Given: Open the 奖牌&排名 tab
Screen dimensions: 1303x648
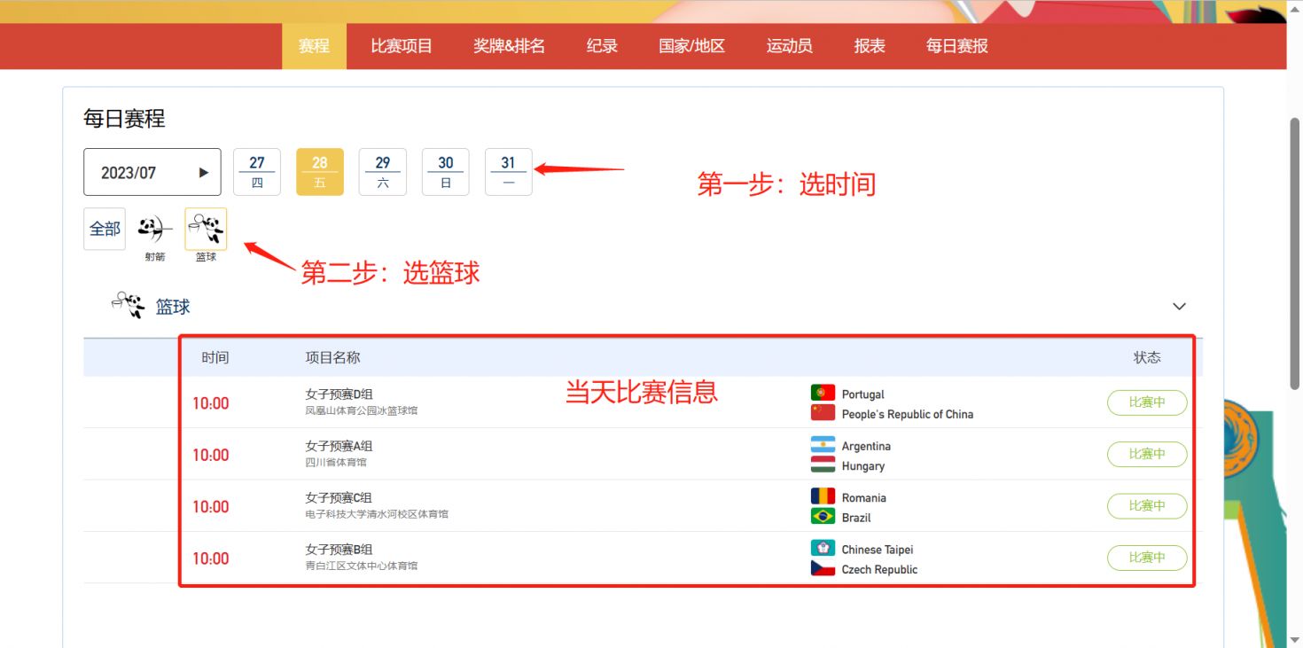Looking at the screenshot, I should click(x=509, y=46).
